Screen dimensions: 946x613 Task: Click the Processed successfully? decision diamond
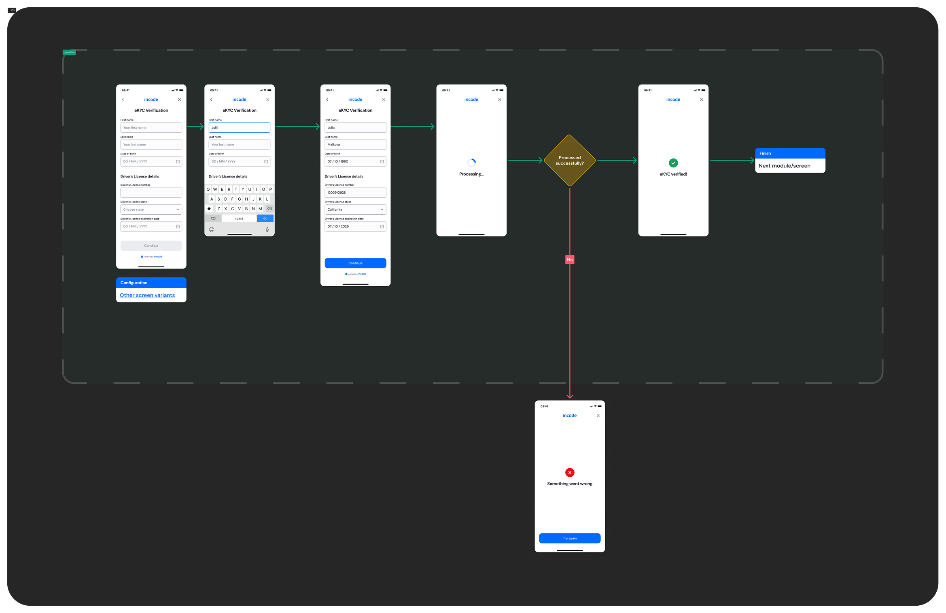point(570,161)
